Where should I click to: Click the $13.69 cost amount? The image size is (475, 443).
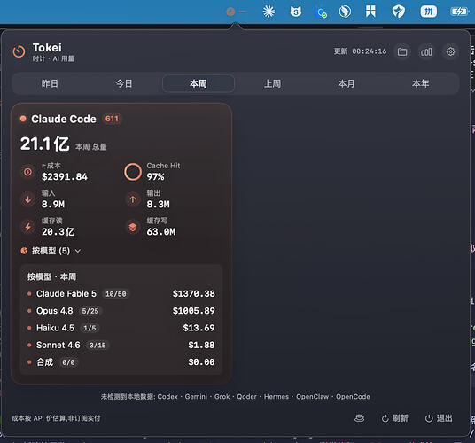point(199,328)
